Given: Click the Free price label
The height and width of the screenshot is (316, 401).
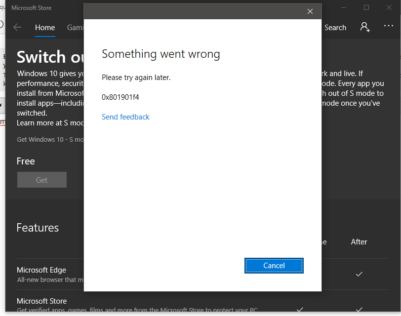Looking at the screenshot, I should pos(26,161).
